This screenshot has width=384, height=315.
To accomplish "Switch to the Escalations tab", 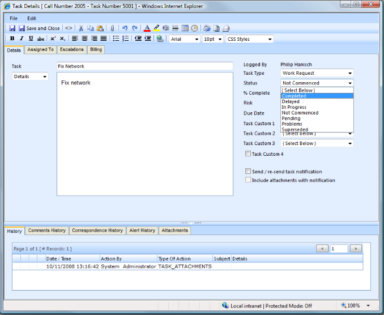I will point(72,49).
